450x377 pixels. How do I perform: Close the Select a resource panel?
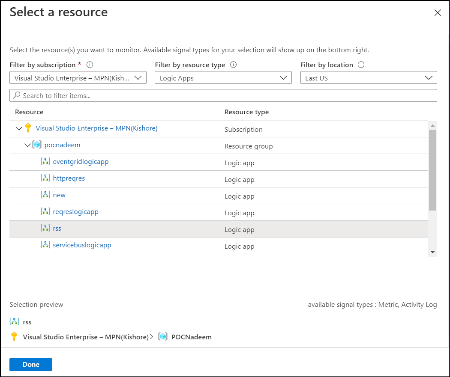(x=438, y=13)
